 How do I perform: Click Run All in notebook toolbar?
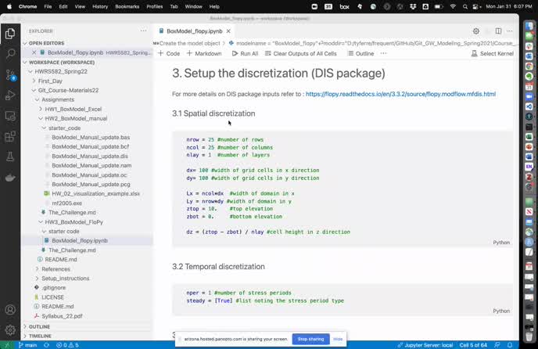244,53
